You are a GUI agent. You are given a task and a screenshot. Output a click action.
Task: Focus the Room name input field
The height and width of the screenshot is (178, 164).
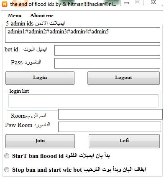(110, 114)
